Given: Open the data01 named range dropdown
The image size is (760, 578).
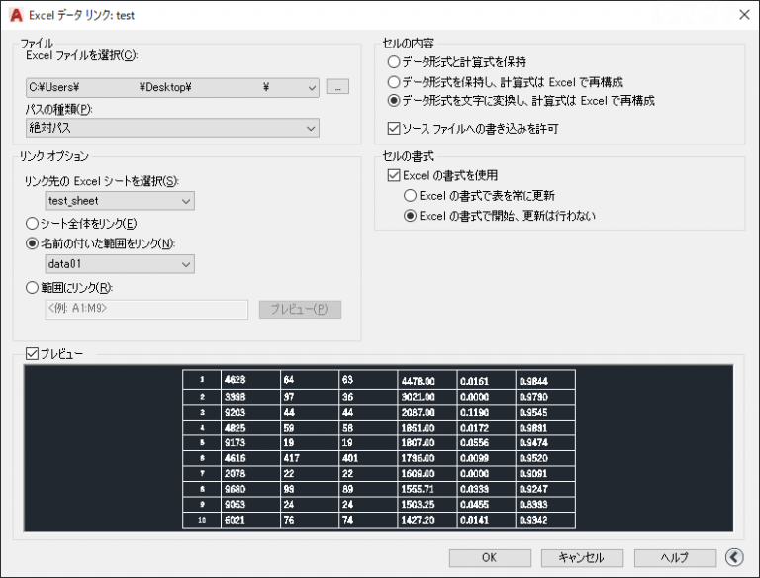Looking at the screenshot, I should pos(120,264).
